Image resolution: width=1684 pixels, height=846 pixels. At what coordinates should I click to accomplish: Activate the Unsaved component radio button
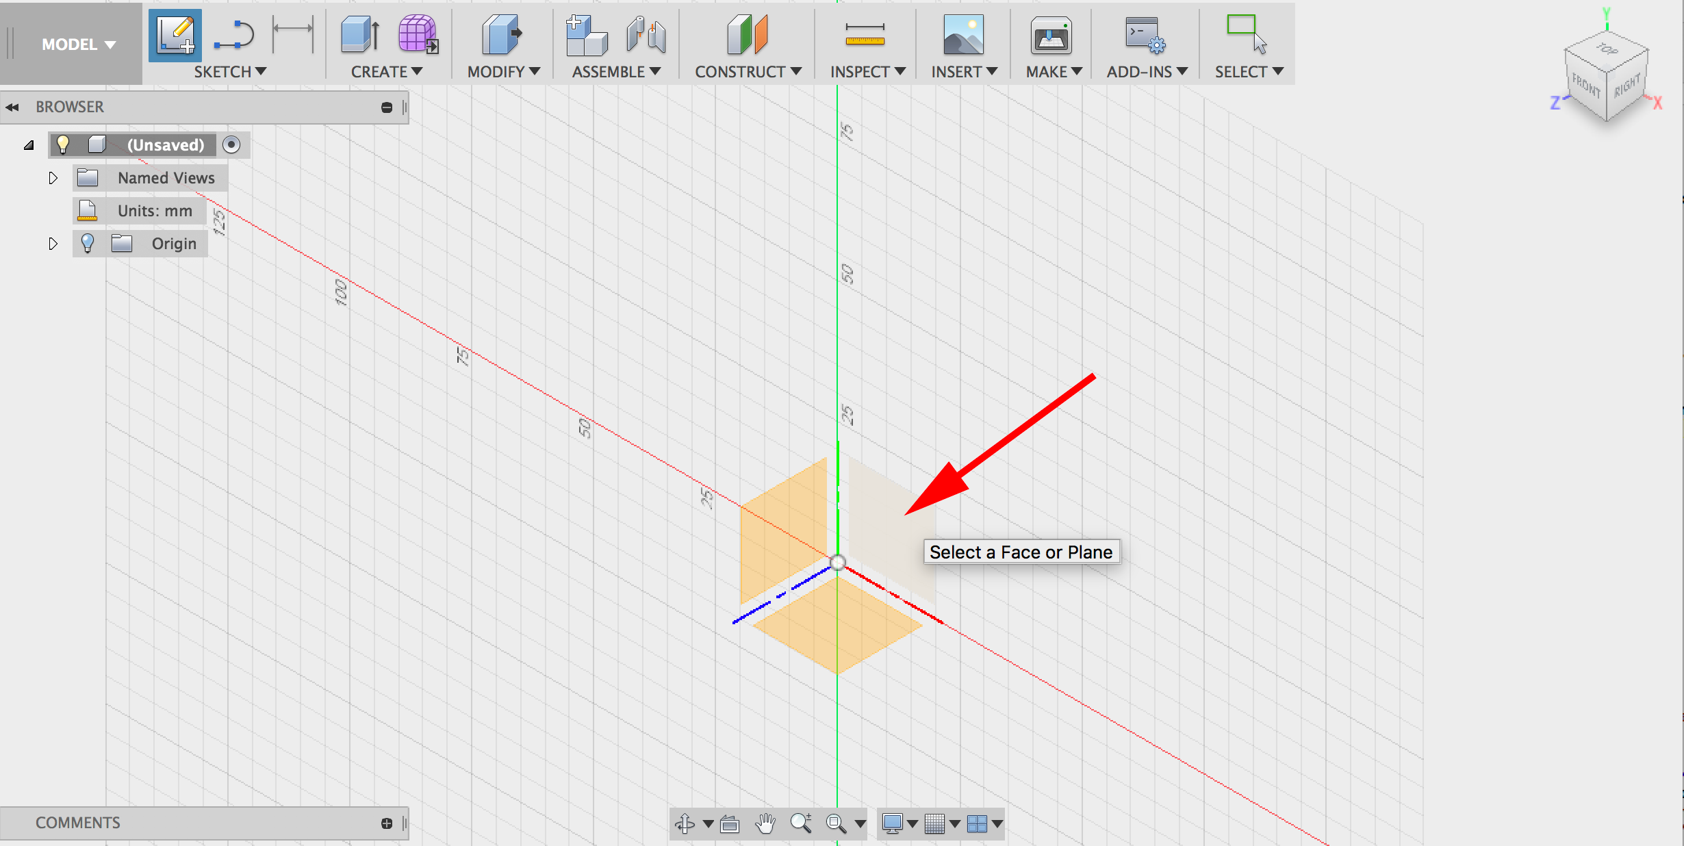(x=231, y=145)
